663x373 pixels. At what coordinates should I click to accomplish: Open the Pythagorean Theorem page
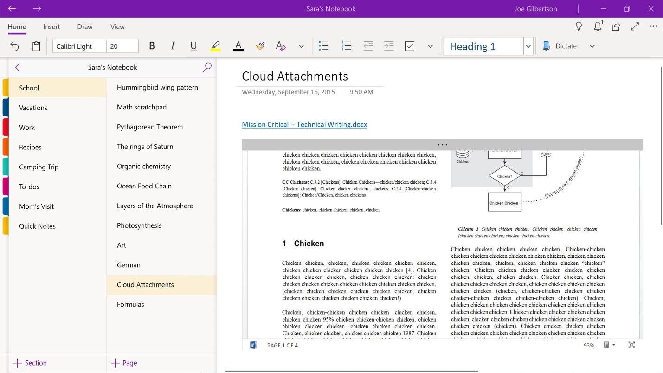pyautogui.click(x=161, y=127)
